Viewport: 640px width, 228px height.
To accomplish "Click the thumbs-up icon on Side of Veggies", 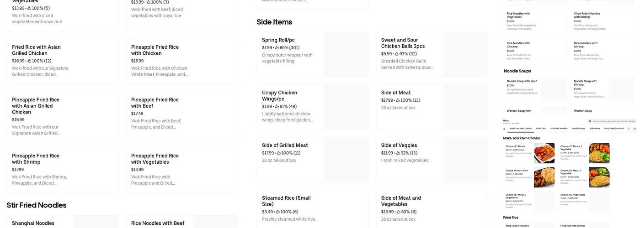I will click(397, 153).
